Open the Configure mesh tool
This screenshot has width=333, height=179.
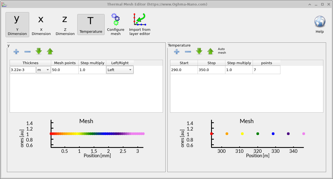(116, 24)
